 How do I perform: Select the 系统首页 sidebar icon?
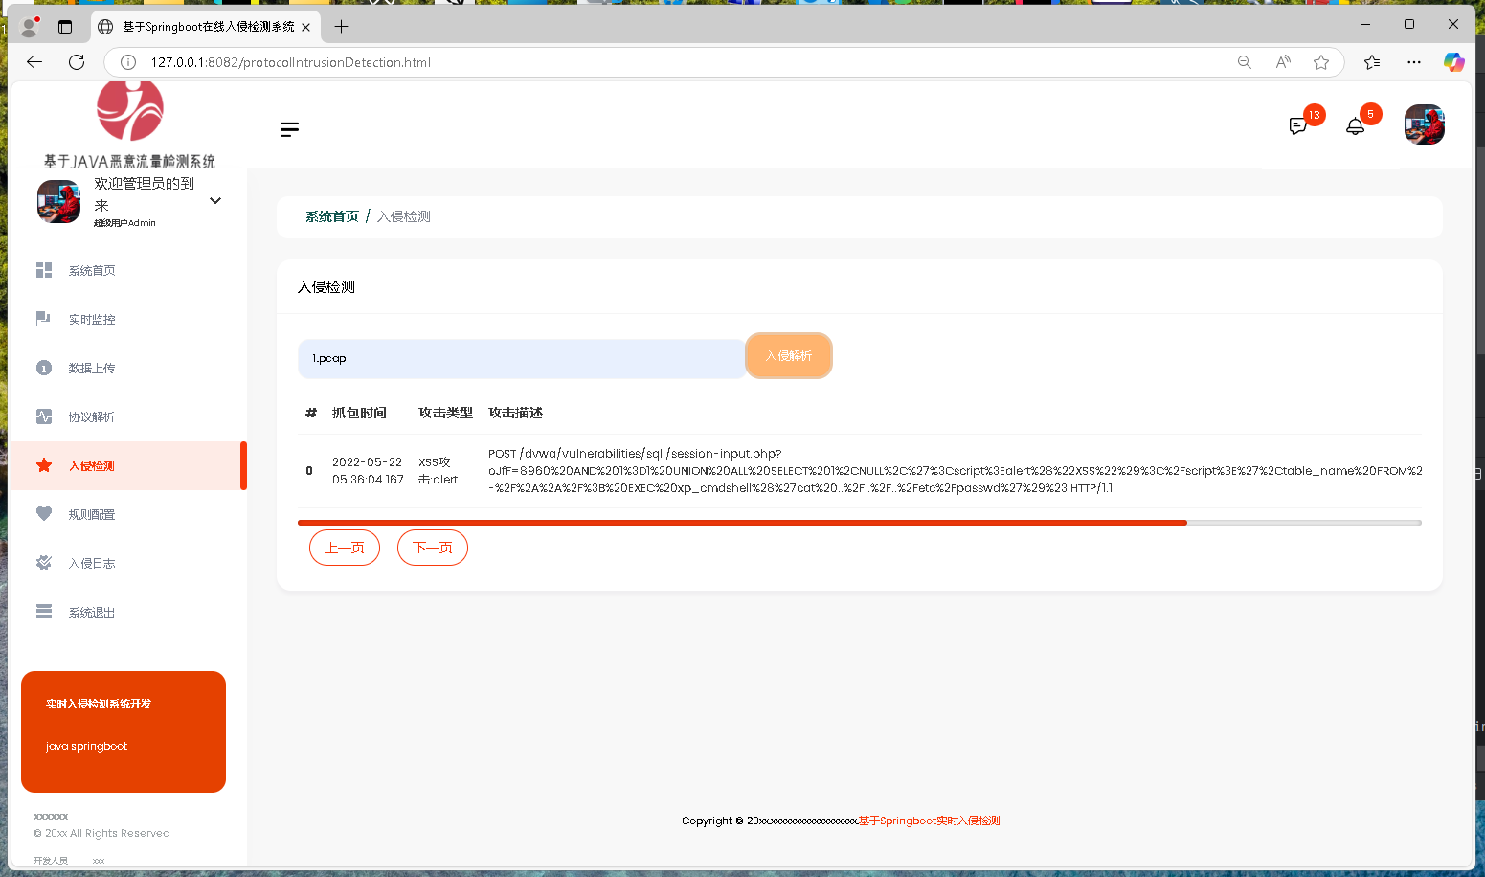pyautogui.click(x=43, y=270)
